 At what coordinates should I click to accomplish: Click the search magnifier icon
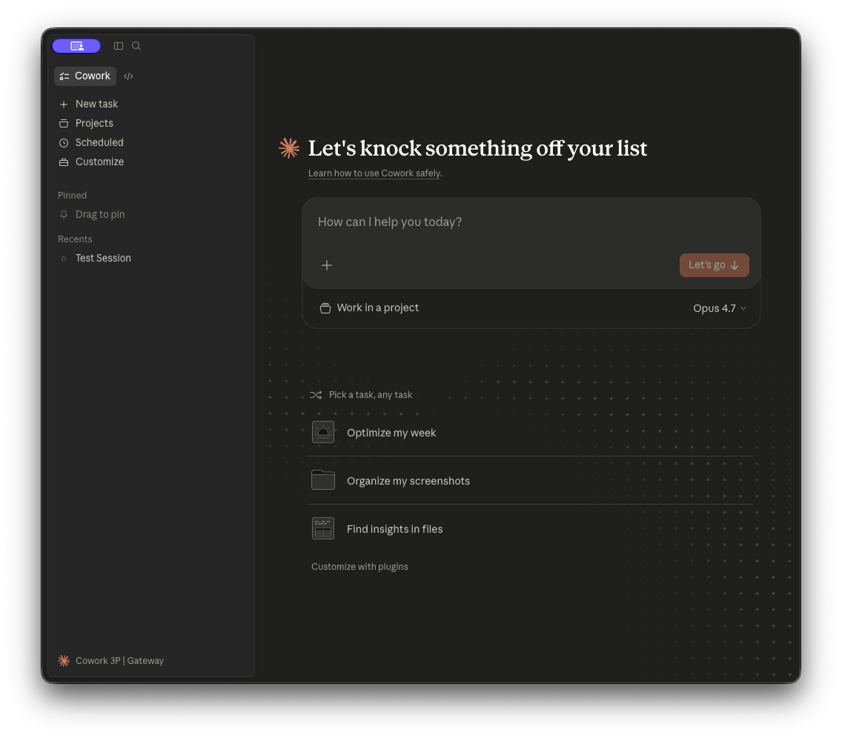coord(136,46)
